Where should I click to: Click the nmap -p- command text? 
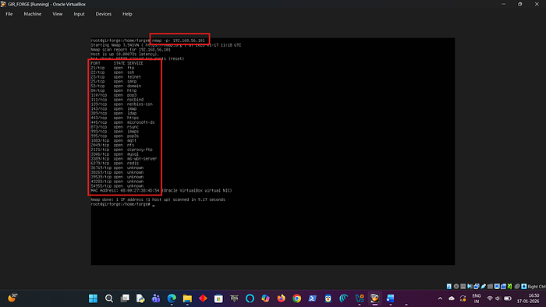pos(179,41)
